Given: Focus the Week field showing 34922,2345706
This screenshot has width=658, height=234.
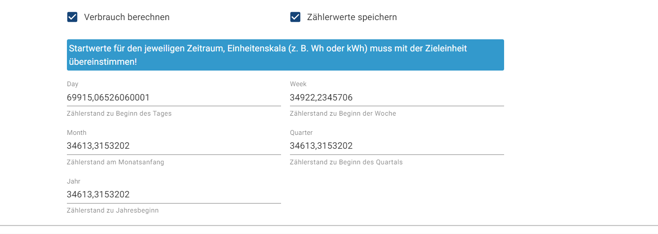Looking at the screenshot, I should tap(397, 97).
